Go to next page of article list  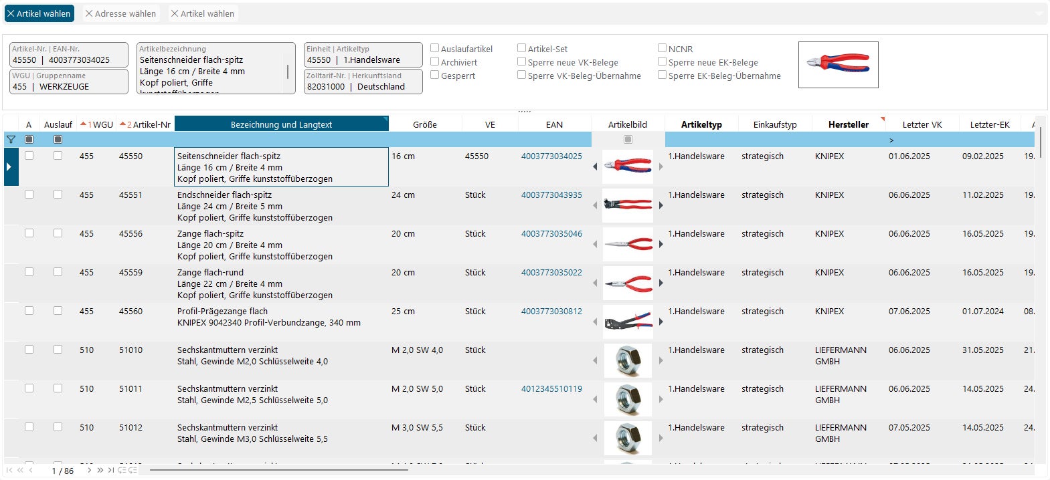click(x=90, y=470)
